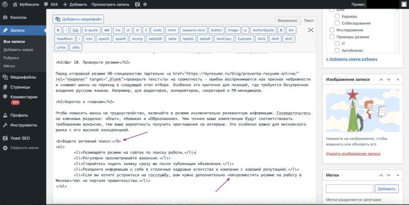Click the strong quicktag button
Viewport: 409px width, 205px height.
point(137,39)
